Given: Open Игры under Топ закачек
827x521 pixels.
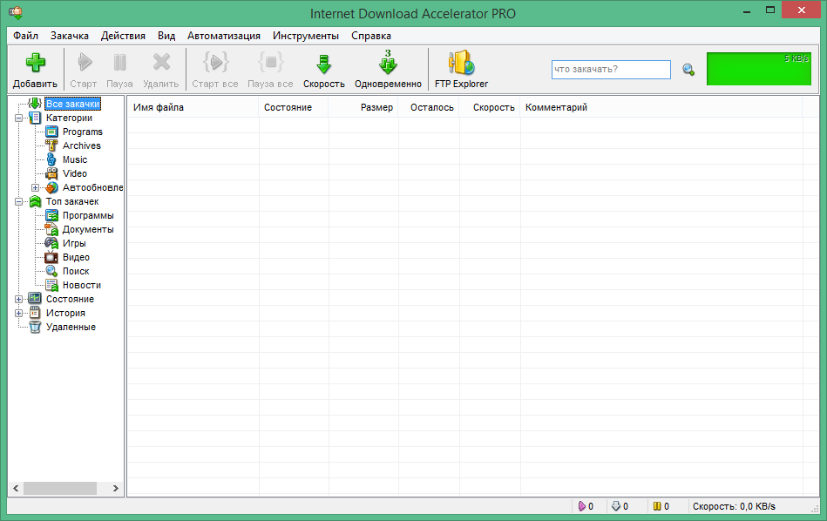Looking at the screenshot, I should (x=74, y=244).
